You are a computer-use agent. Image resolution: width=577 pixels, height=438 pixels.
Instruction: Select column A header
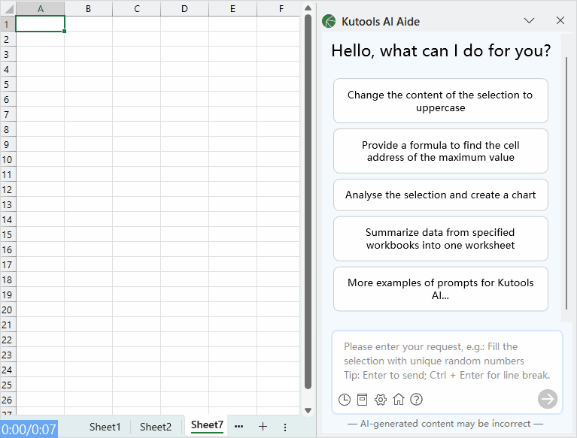coord(41,8)
